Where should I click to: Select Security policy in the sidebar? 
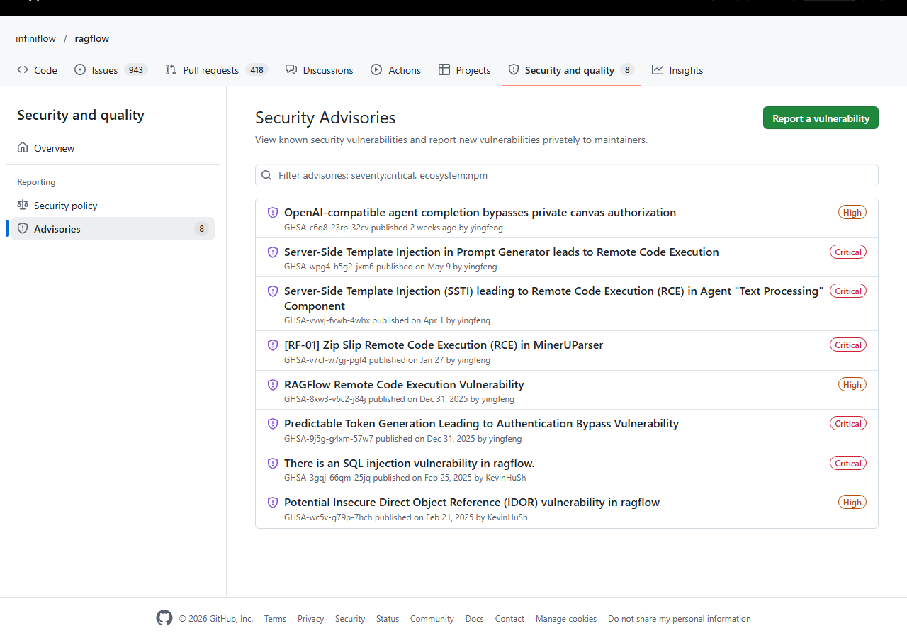click(113, 206)
